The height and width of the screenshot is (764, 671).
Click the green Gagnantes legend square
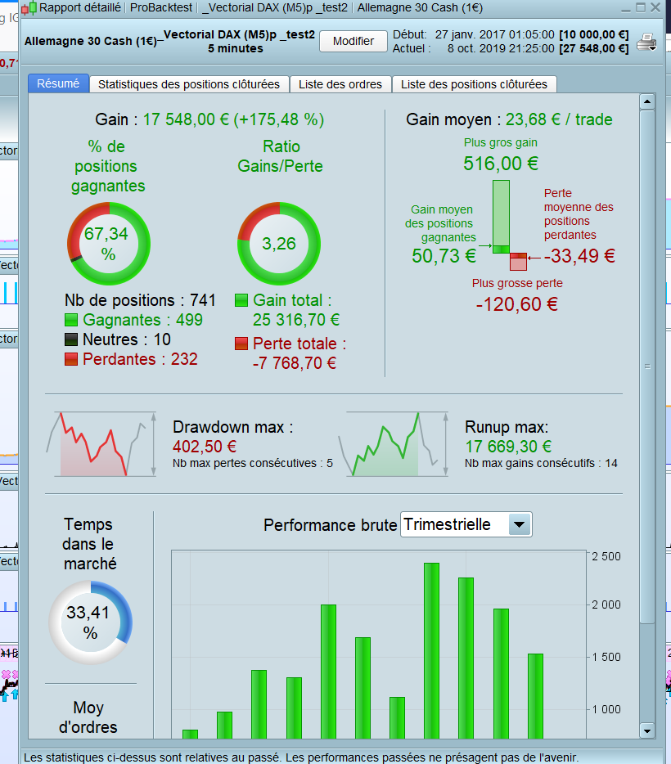71,320
